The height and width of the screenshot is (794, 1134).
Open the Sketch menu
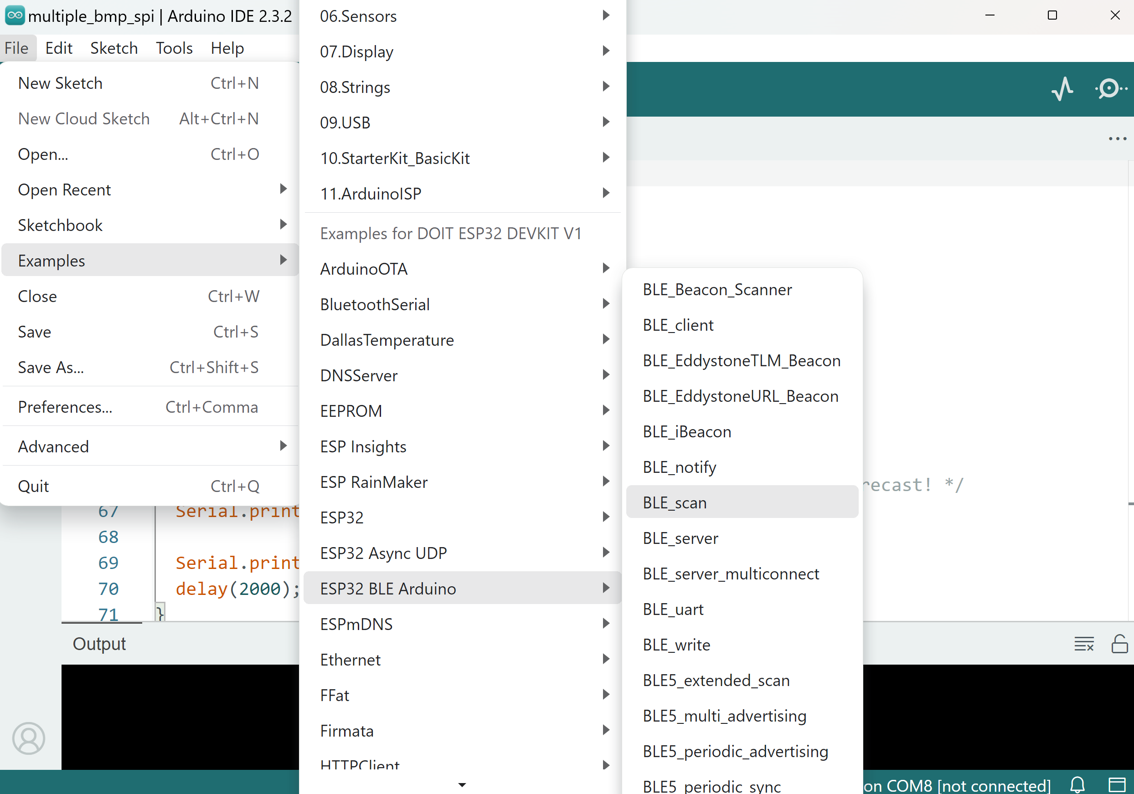click(114, 48)
